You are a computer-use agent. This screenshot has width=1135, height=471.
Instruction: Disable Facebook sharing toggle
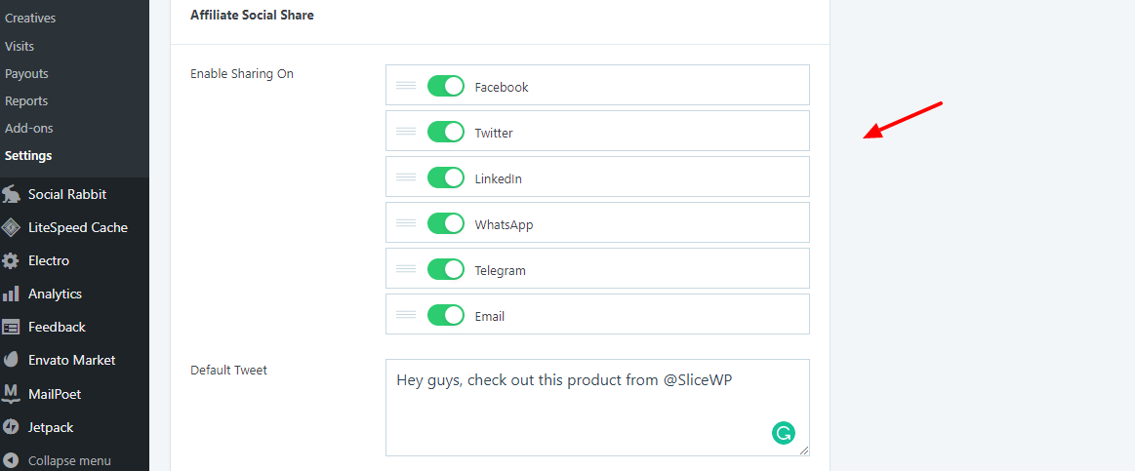445,86
